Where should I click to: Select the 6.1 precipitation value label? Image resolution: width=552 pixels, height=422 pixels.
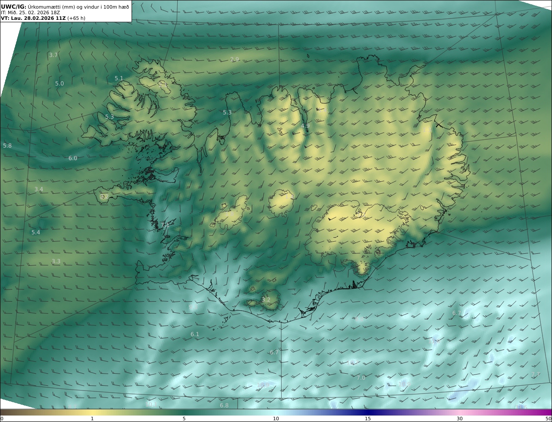tap(195, 334)
